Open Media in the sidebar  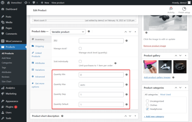coord(13,22)
